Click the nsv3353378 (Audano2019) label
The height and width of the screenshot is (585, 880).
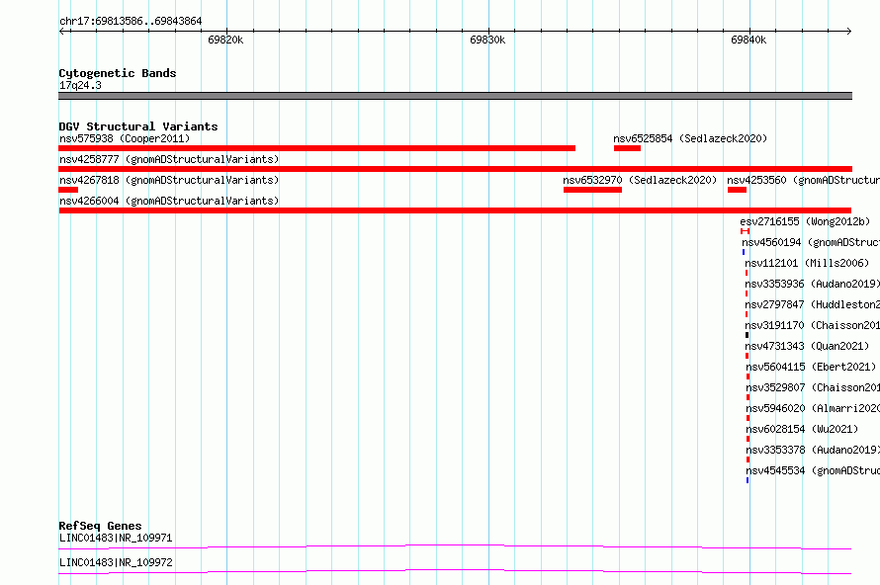point(813,450)
